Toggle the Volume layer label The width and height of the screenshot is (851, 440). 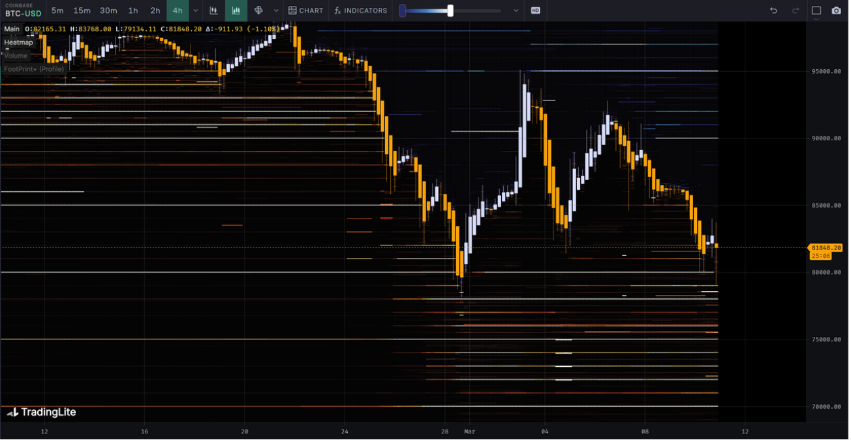click(x=16, y=55)
